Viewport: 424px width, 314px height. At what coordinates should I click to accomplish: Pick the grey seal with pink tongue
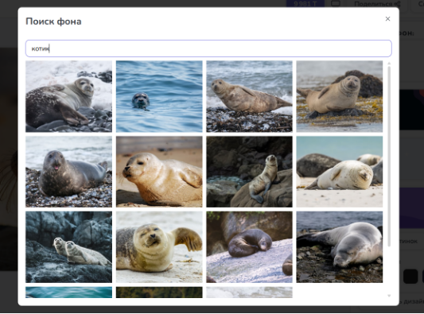pyautogui.click(x=68, y=172)
